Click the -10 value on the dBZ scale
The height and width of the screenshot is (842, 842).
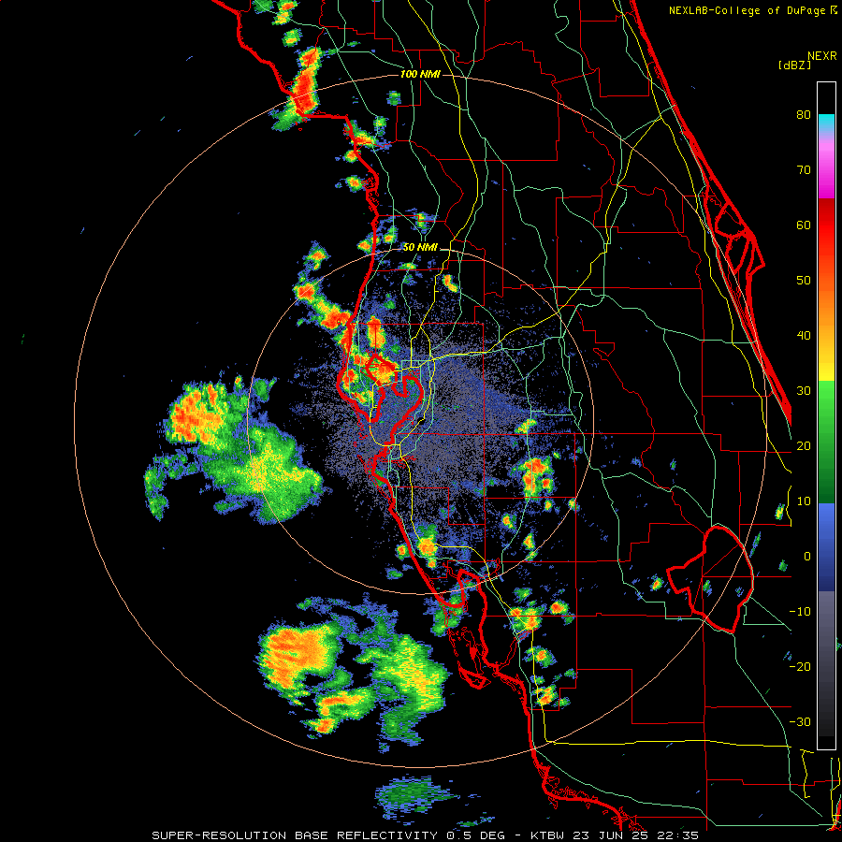(800, 612)
